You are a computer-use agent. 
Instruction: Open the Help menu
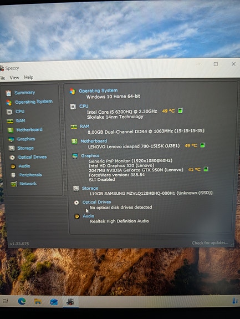coord(29,77)
